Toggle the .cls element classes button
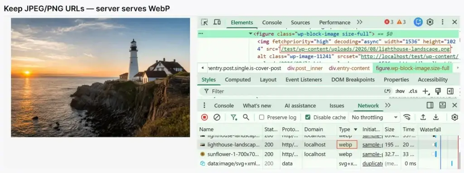The height and width of the screenshot is (173, 464). pyautogui.click(x=413, y=91)
